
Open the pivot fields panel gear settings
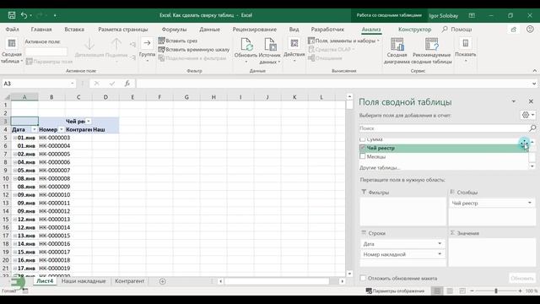tap(528, 115)
